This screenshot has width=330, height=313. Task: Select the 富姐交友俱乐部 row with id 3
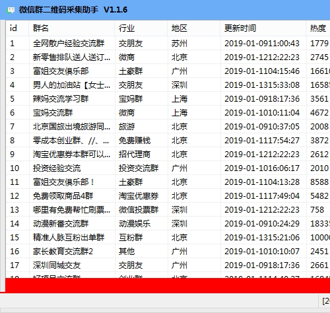coord(168,71)
